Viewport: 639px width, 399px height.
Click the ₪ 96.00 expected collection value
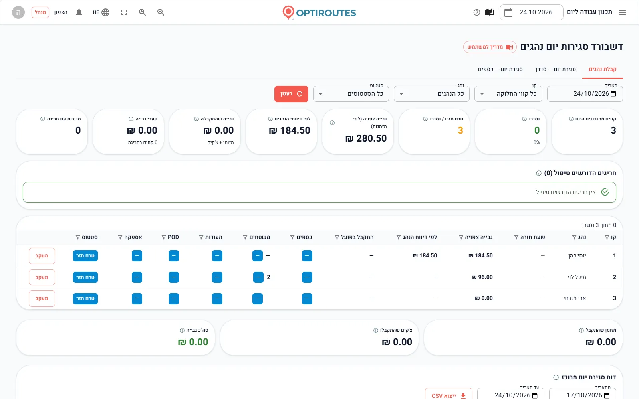482,277
